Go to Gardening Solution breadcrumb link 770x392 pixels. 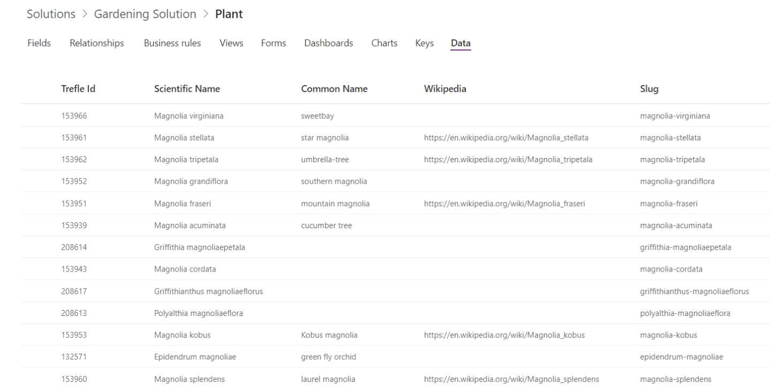click(145, 14)
